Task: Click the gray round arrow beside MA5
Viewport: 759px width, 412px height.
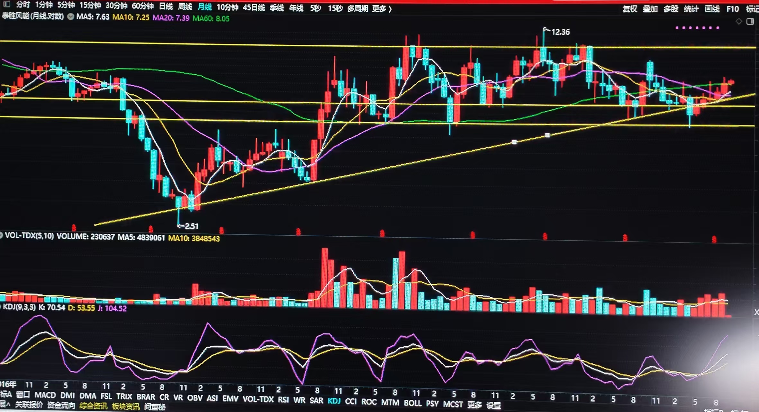Action: tap(70, 17)
